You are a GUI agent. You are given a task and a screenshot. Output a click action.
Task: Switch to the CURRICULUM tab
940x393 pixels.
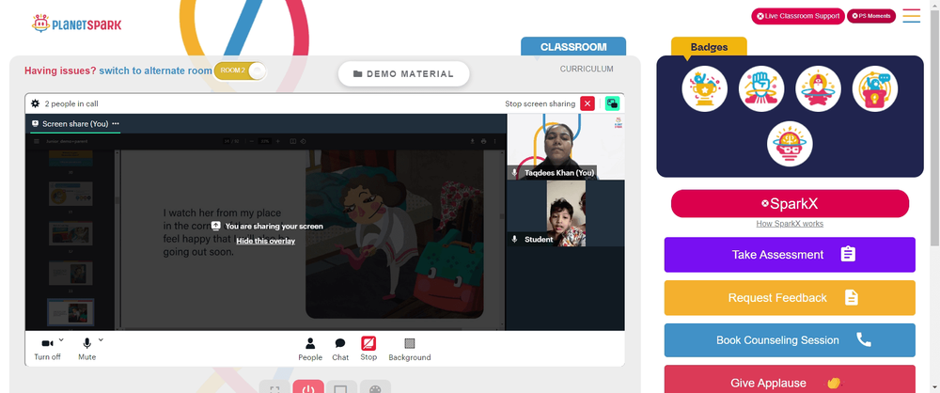pyautogui.click(x=587, y=69)
